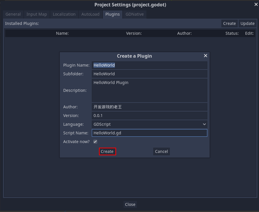
Task: Select the Plugins tab
Action: pyautogui.click(x=113, y=14)
